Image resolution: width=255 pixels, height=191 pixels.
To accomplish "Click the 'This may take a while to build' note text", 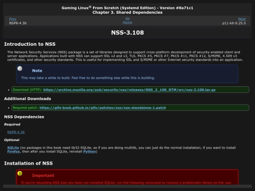I will click(x=88, y=78).
